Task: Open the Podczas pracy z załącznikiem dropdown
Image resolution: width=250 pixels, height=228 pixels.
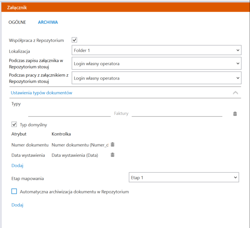Action: [x=156, y=78]
